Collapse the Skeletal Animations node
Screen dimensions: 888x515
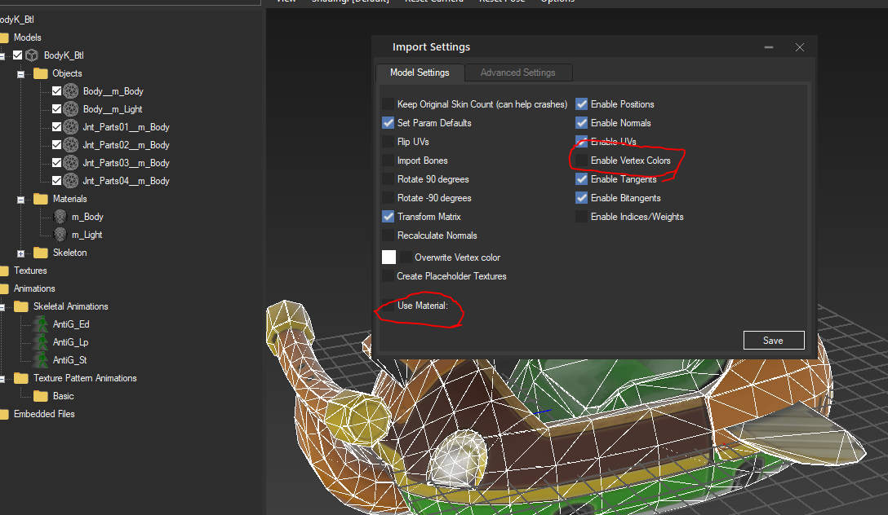click(x=4, y=306)
